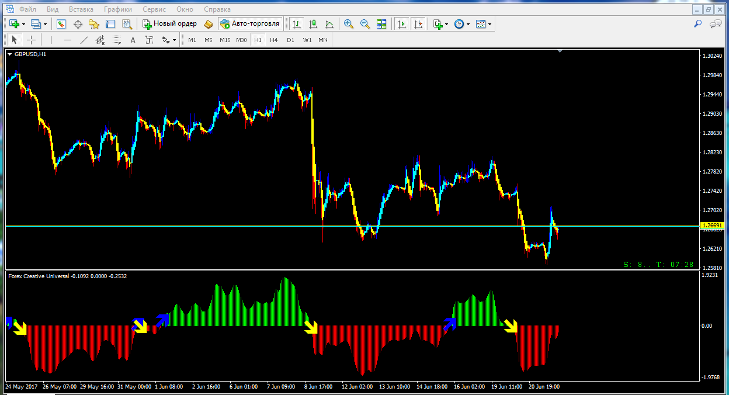Pick the horizontal line tool
Image resolution: width=729 pixels, height=395 pixels.
click(67, 40)
